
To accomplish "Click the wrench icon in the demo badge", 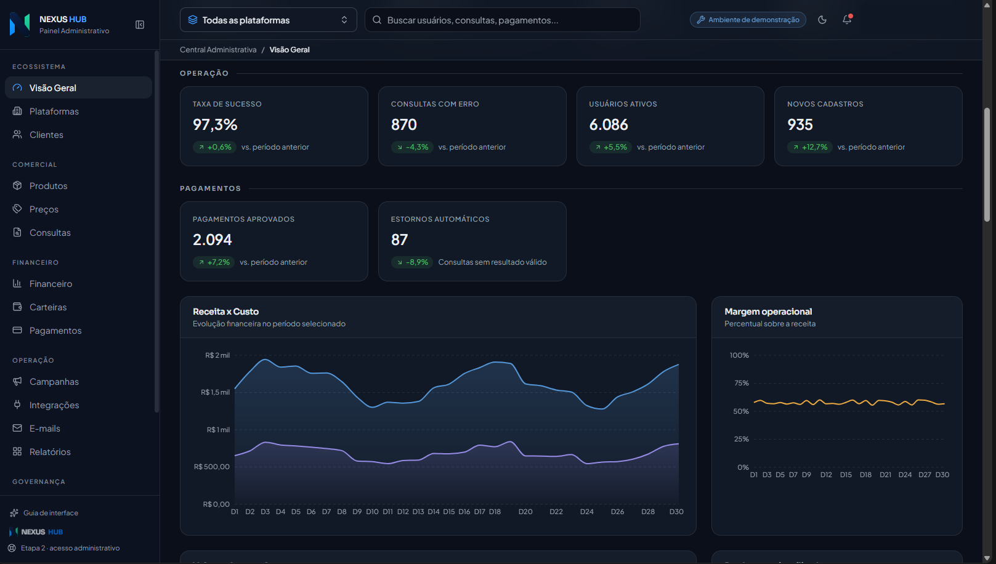I will [x=701, y=20].
